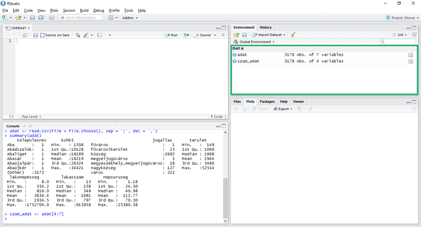
Task: Click the 'summary(adat)' console line
Action: tap(25, 136)
